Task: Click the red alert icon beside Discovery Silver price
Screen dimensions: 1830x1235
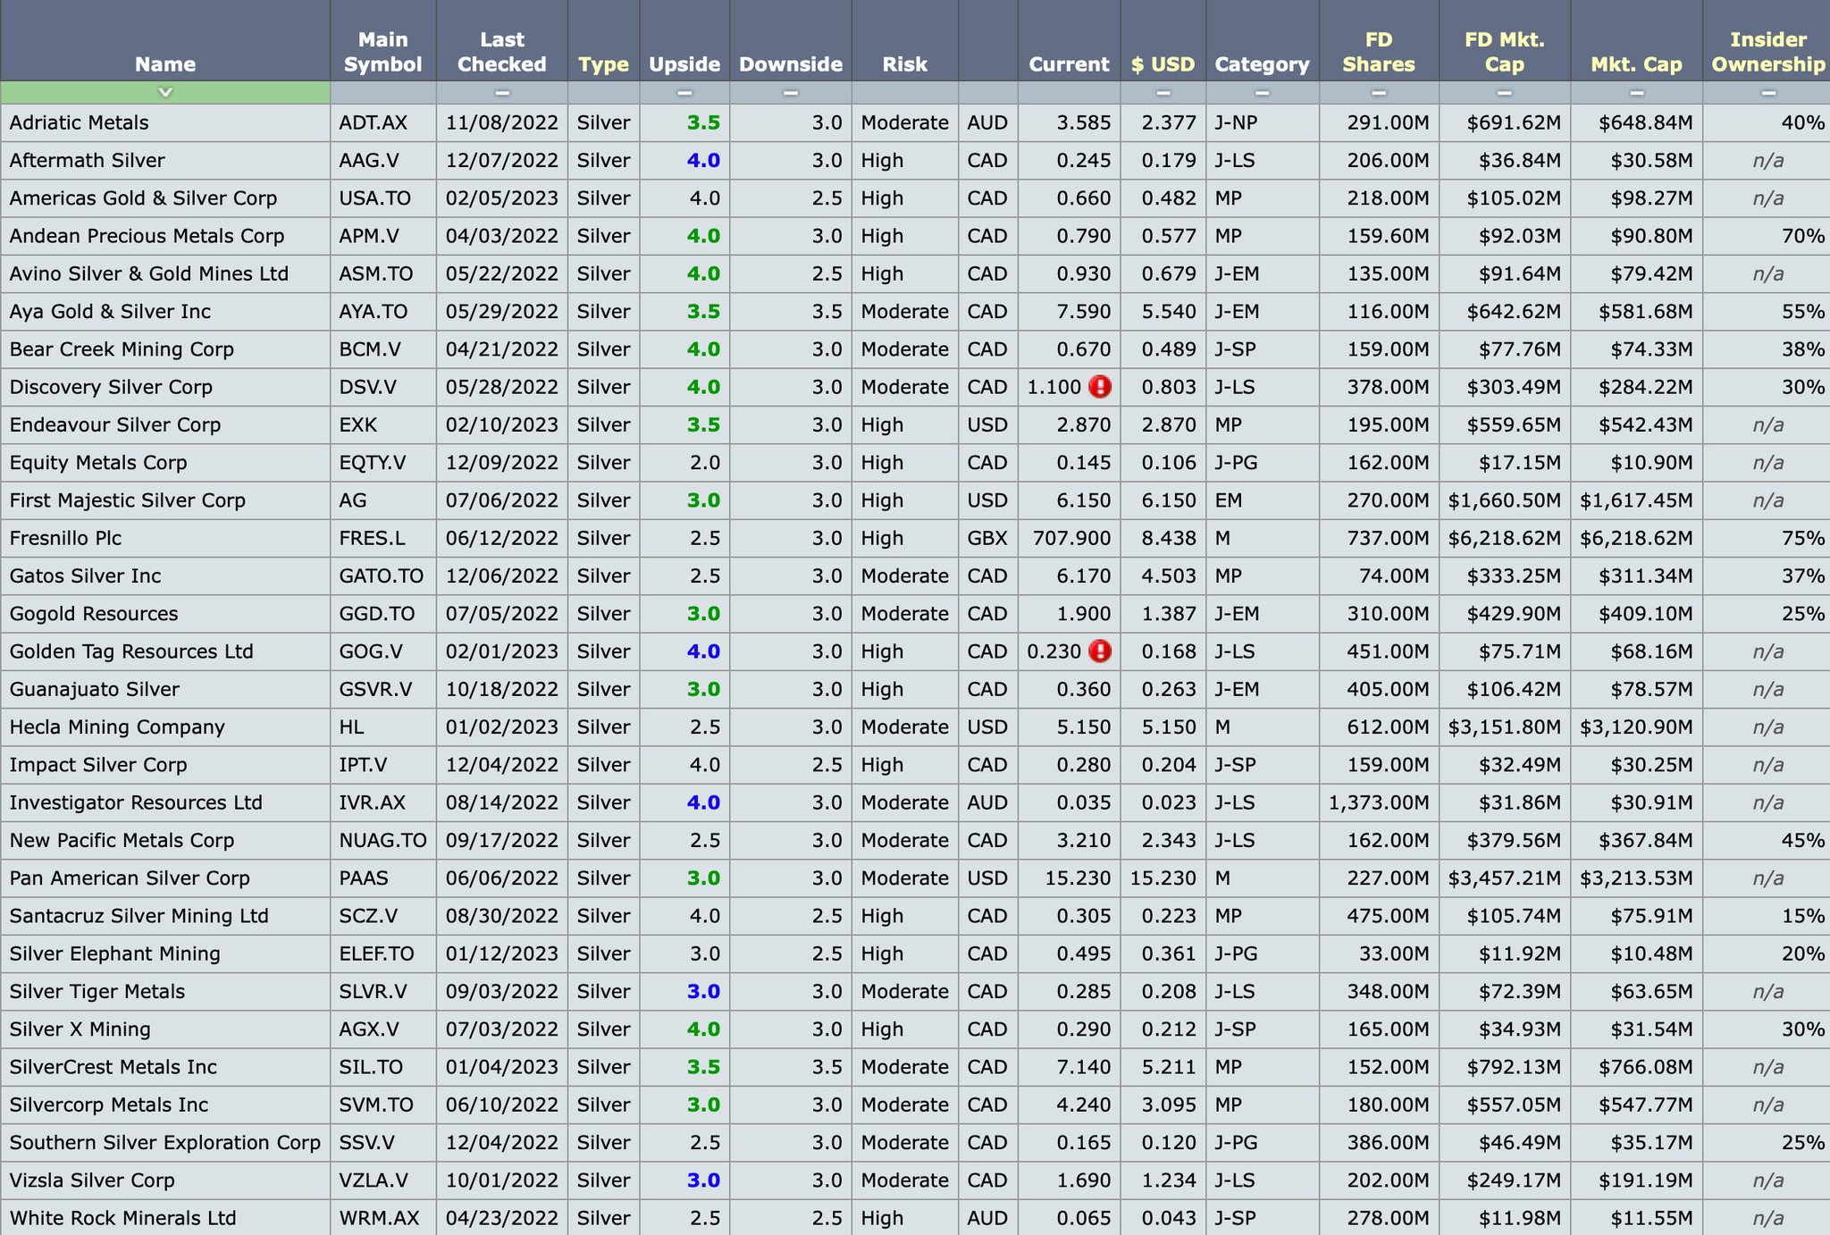Action: point(1100,387)
